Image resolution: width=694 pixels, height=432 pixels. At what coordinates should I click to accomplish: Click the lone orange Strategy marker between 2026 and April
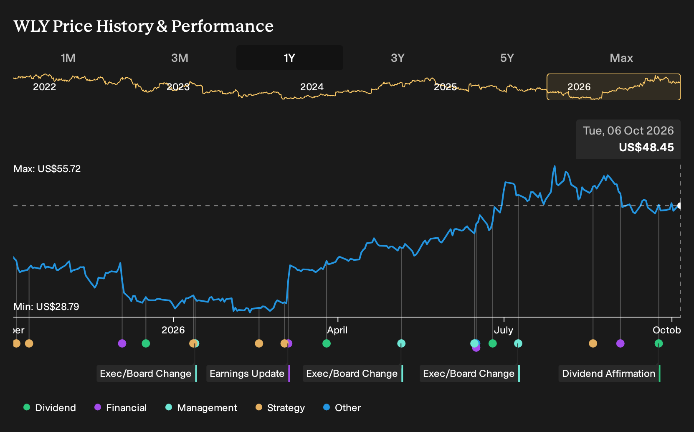[x=259, y=343]
